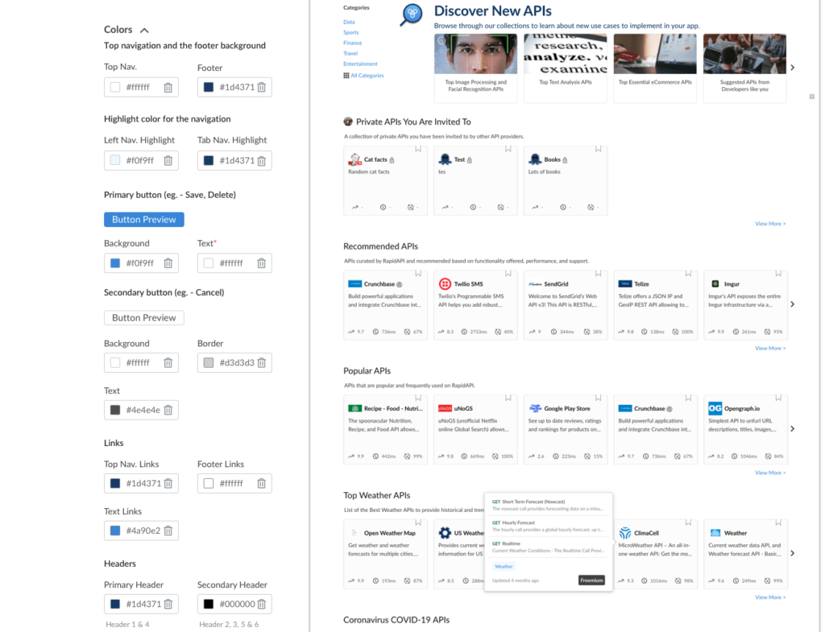Remove primary button Background color
The image size is (825, 632).
tap(168, 263)
